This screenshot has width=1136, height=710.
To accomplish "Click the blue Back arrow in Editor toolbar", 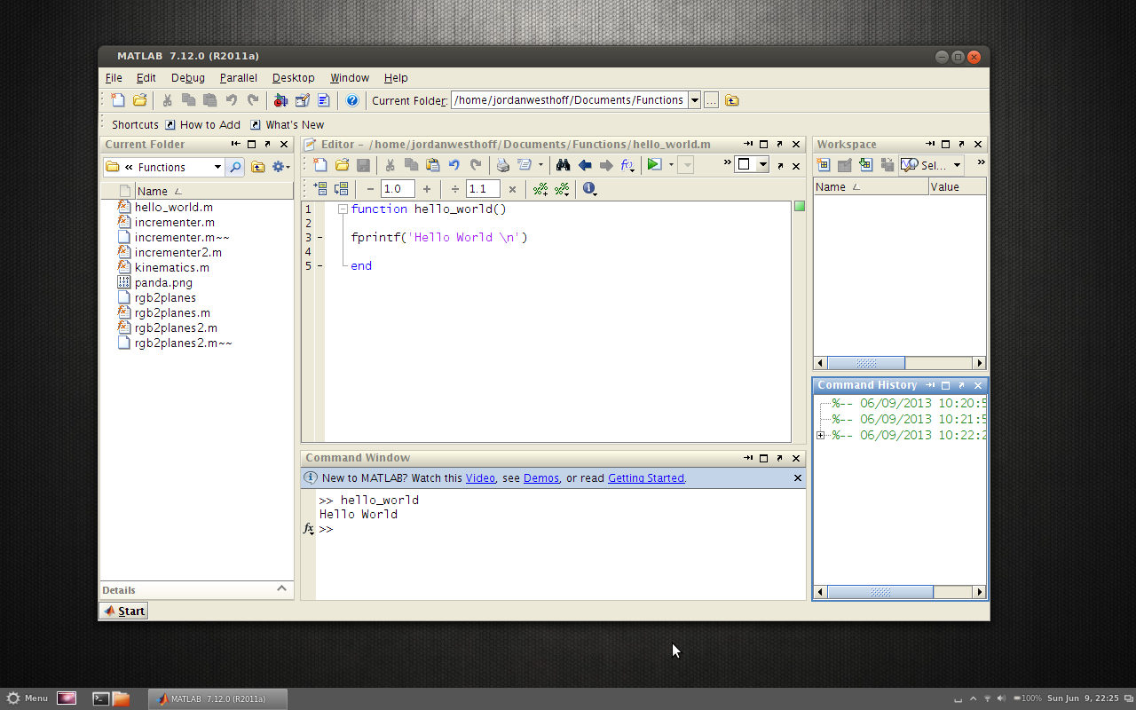I will tap(584, 165).
